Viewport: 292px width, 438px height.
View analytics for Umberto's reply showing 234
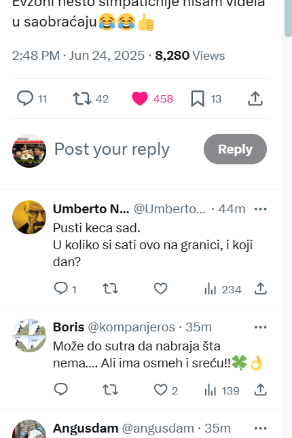coord(223,289)
